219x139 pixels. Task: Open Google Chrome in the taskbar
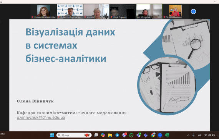tap(153, 135)
